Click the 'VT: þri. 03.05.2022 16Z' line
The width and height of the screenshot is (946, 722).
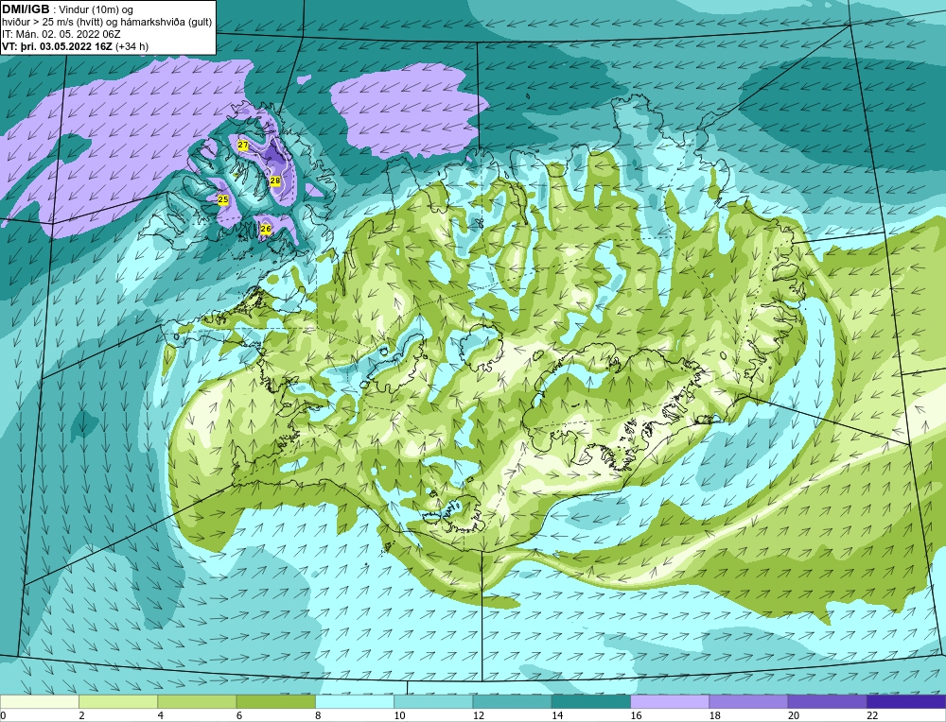(58, 45)
